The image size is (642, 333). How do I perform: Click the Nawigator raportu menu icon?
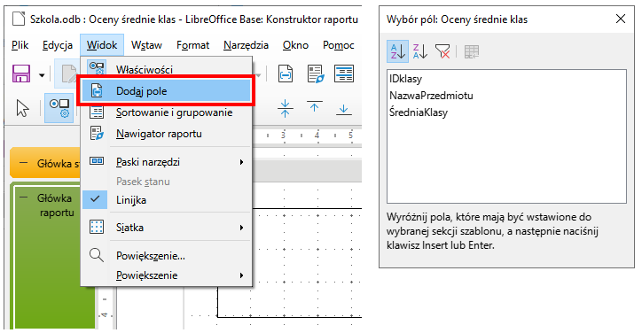(97, 134)
